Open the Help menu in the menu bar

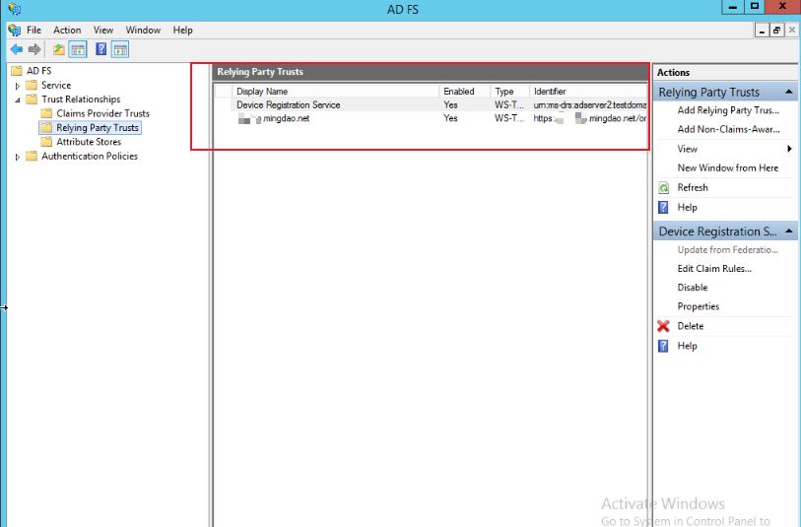click(x=182, y=31)
